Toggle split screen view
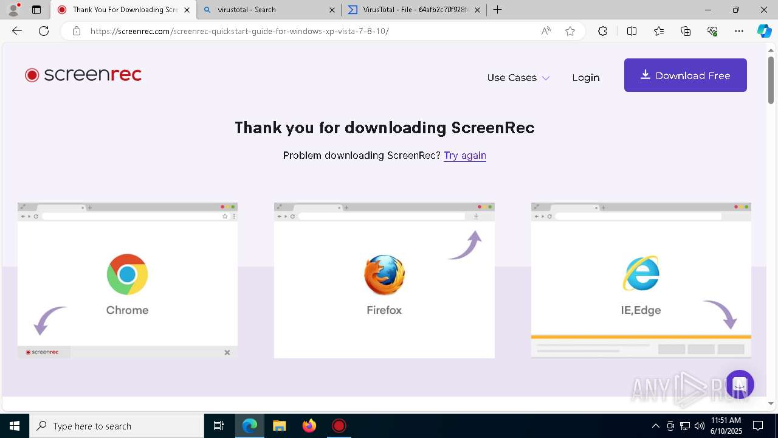Screen dimensions: 778x438 (x=632, y=31)
